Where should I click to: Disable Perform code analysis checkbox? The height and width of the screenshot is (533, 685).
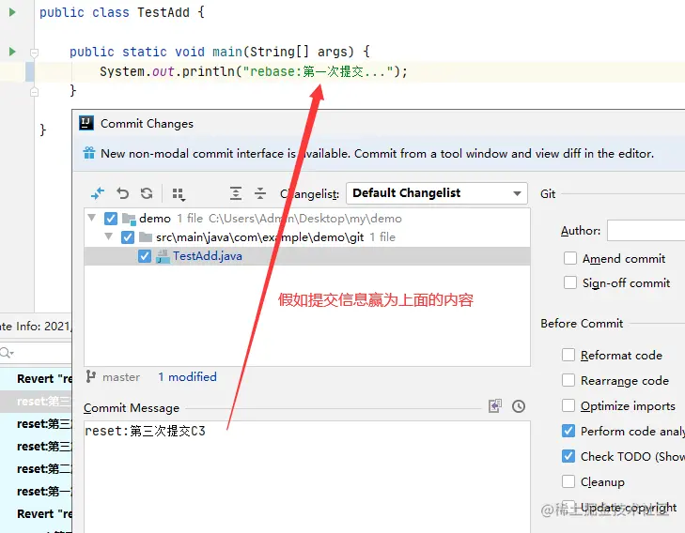point(568,431)
